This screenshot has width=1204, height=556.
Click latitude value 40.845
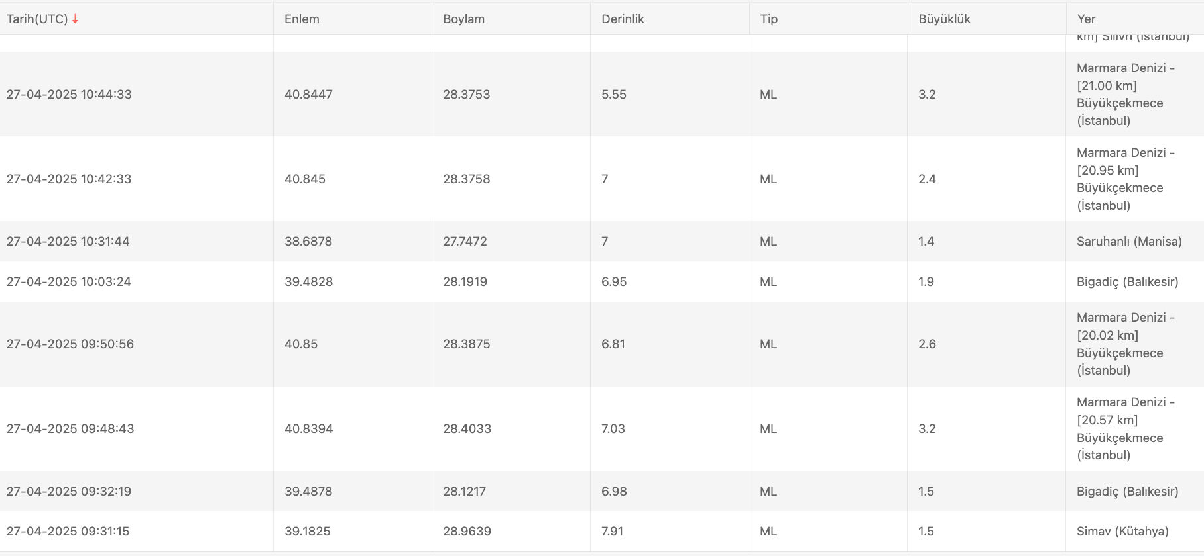tap(305, 179)
